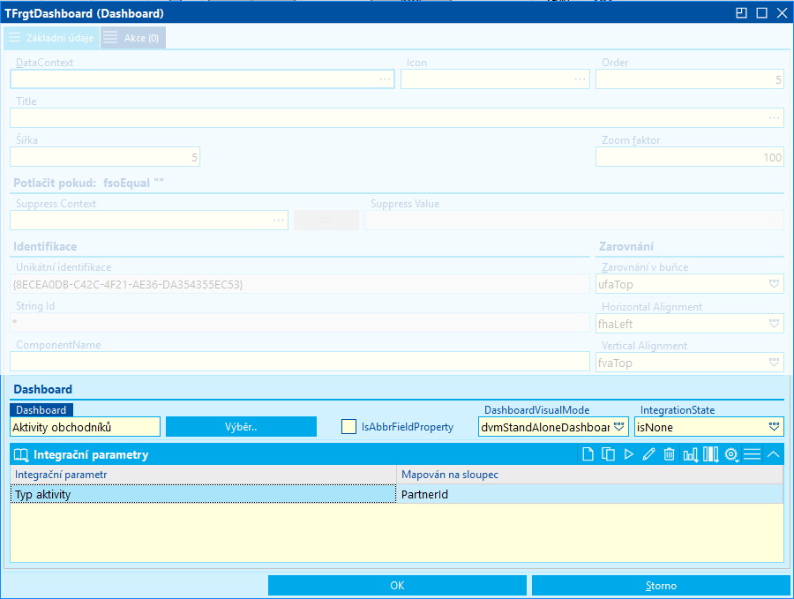Open Zarovnání v buňce dropdown

click(x=774, y=284)
